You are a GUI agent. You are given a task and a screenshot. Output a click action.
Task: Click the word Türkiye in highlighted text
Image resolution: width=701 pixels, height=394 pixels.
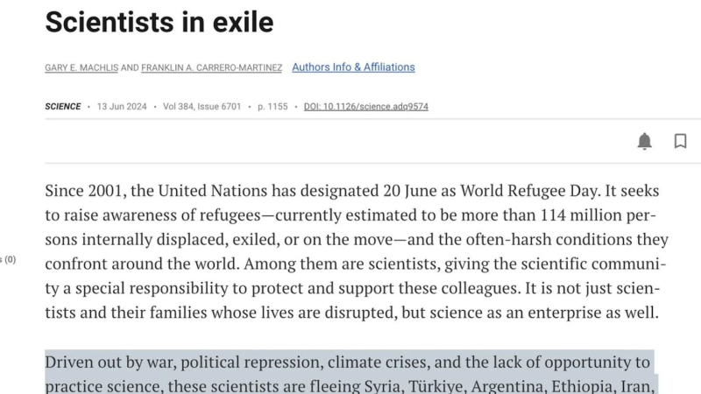(435, 386)
